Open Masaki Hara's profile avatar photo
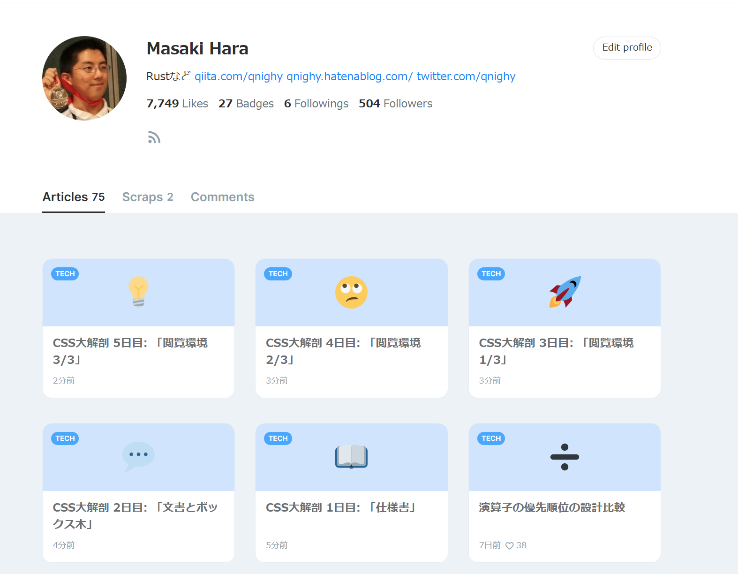The height and width of the screenshot is (574, 738). point(84,78)
